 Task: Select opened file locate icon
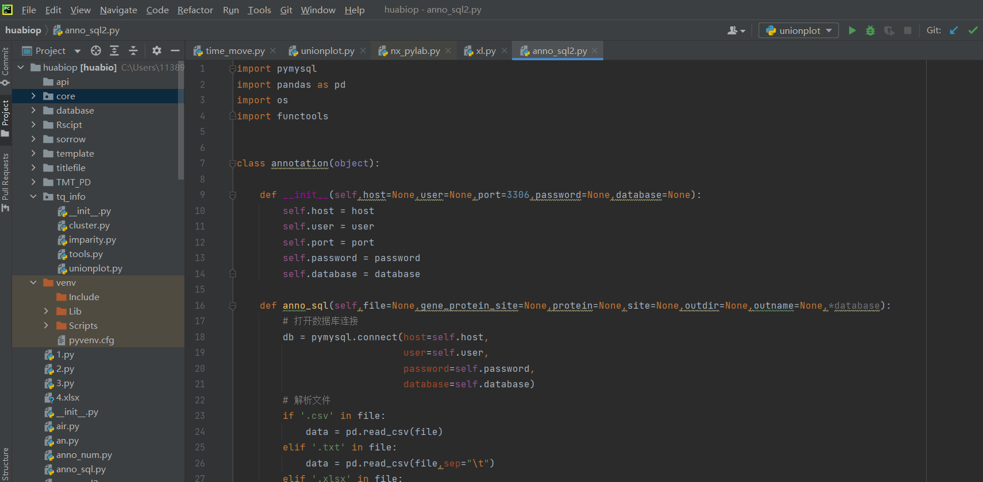[96, 50]
